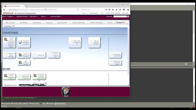Show the library/bookmarks list icon
The height and width of the screenshot is (110, 196).
pos(109,10)
